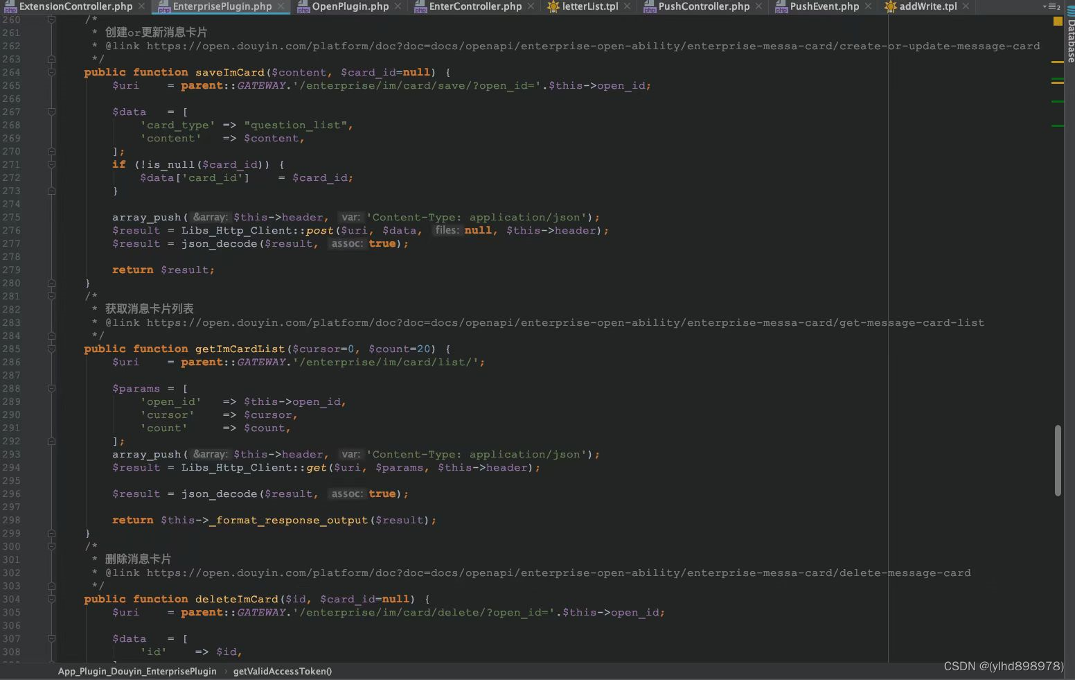Viewport: 1075px width, 680px height.
Task: Click the PHP file icon on PushEvent.php tab
Action: (x=781, y=7)
